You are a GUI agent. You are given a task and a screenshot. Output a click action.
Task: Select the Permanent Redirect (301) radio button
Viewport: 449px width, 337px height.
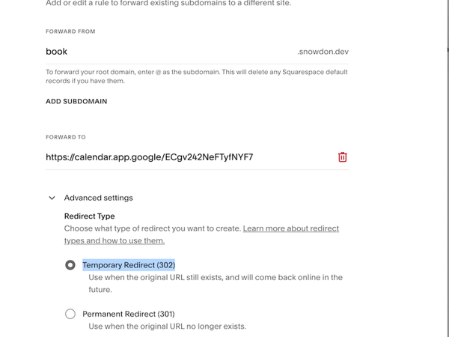click(x=70, y=314)
